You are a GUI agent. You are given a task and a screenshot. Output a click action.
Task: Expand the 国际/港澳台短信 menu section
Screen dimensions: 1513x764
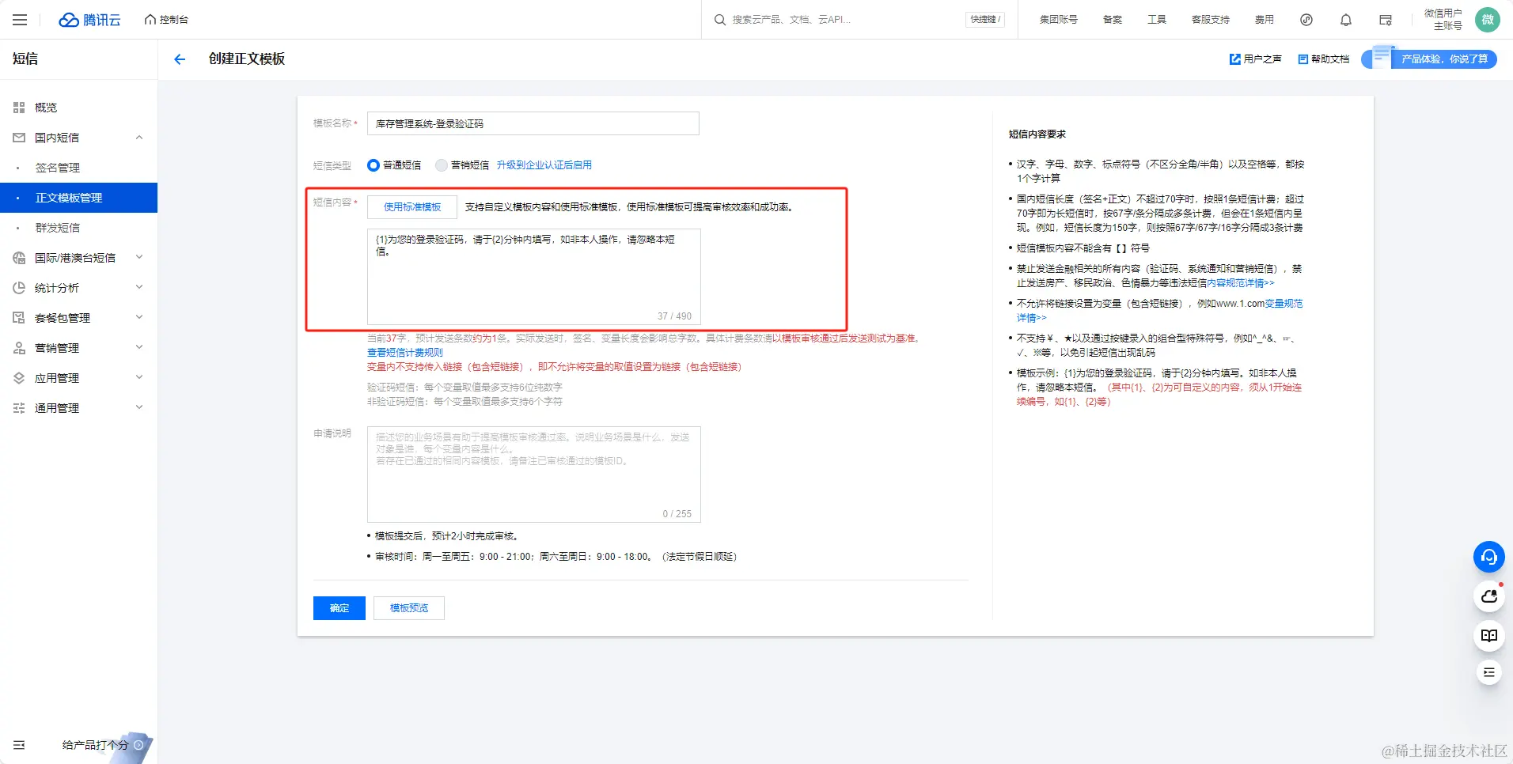coord(139,258)
